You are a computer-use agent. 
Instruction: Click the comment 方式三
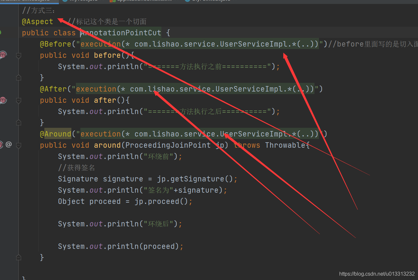(39, 10)
